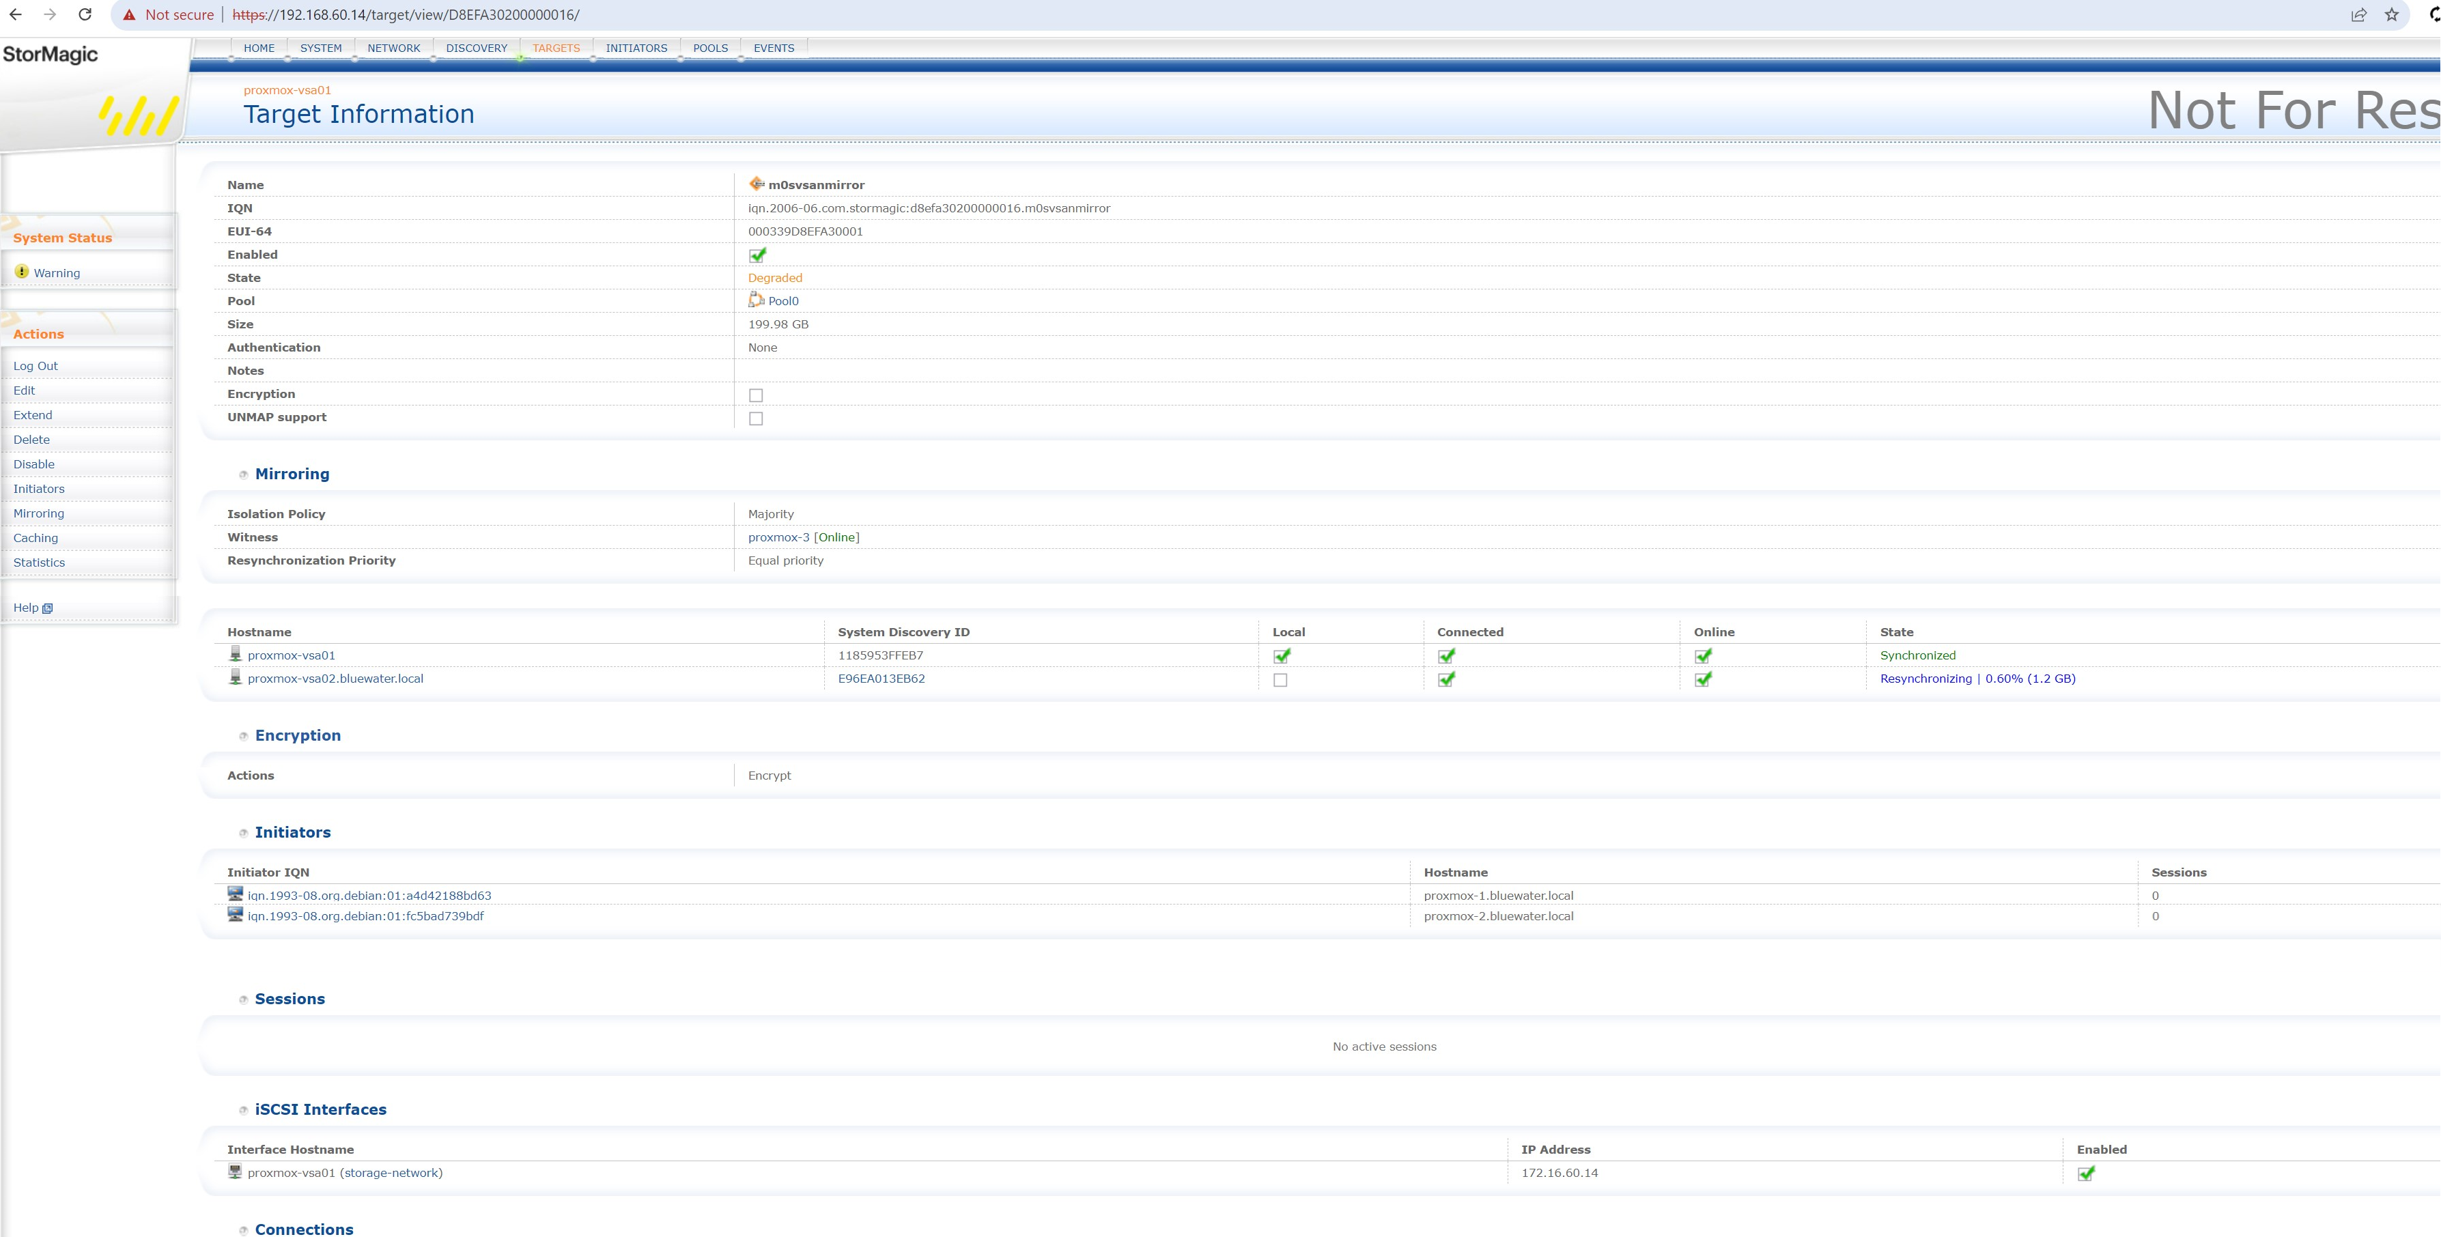Click initiator icon for iqn ending a4d42188bd63

[x=235, y=893]
